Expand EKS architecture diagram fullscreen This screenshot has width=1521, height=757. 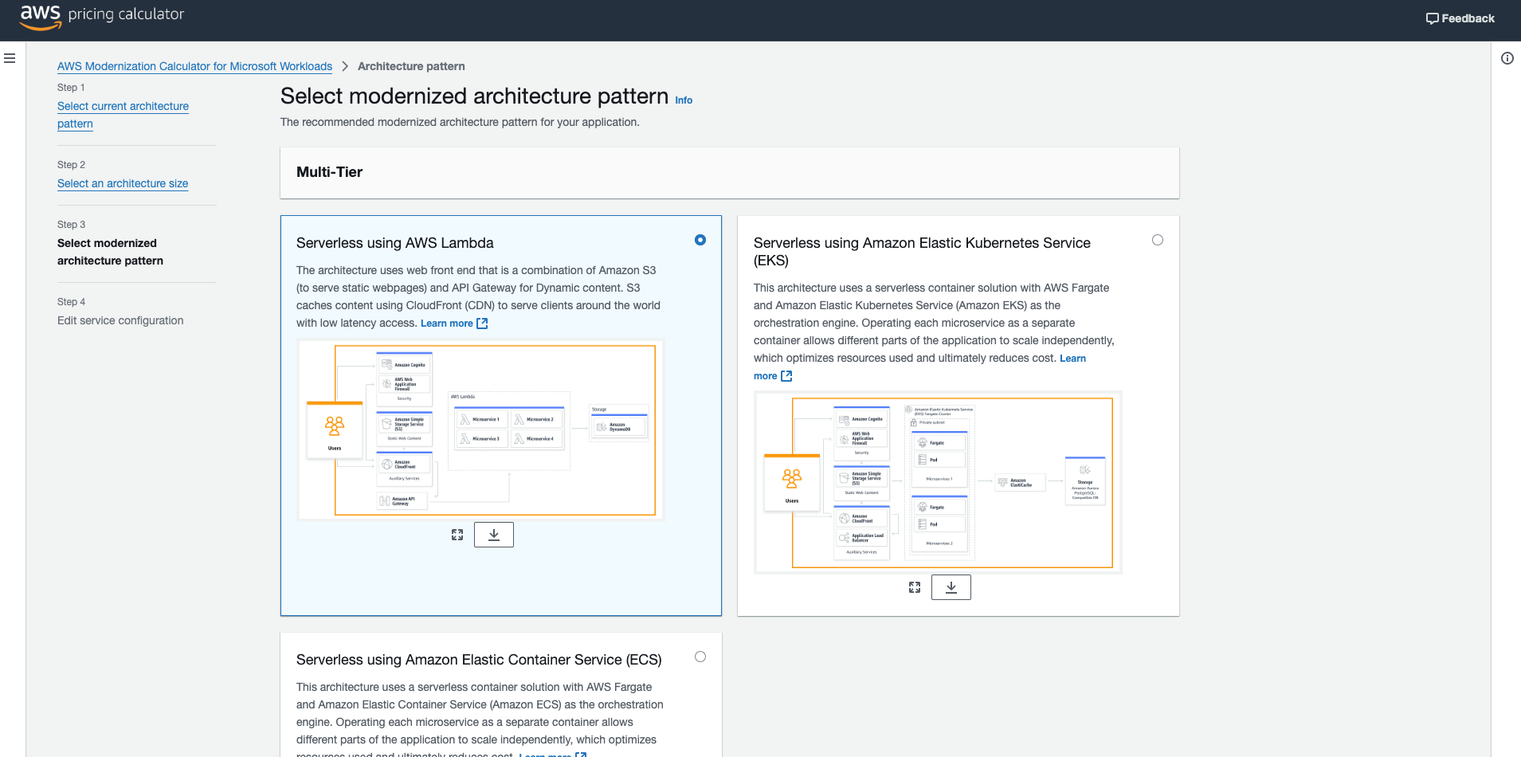915,587
